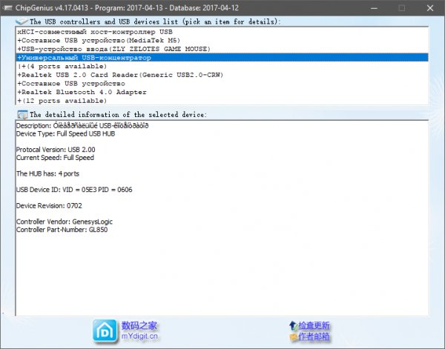Select the Составное USB устройство row without MediaTek
The image size is (445, 349).
tap(222, 84)
